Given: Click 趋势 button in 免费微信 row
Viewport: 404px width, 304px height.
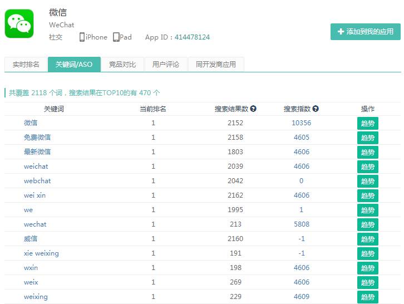Looking at the screenshot, I should [x=368, y=138].
